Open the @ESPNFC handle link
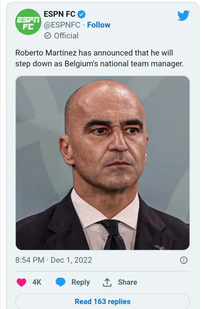 (x=62, y=25)
